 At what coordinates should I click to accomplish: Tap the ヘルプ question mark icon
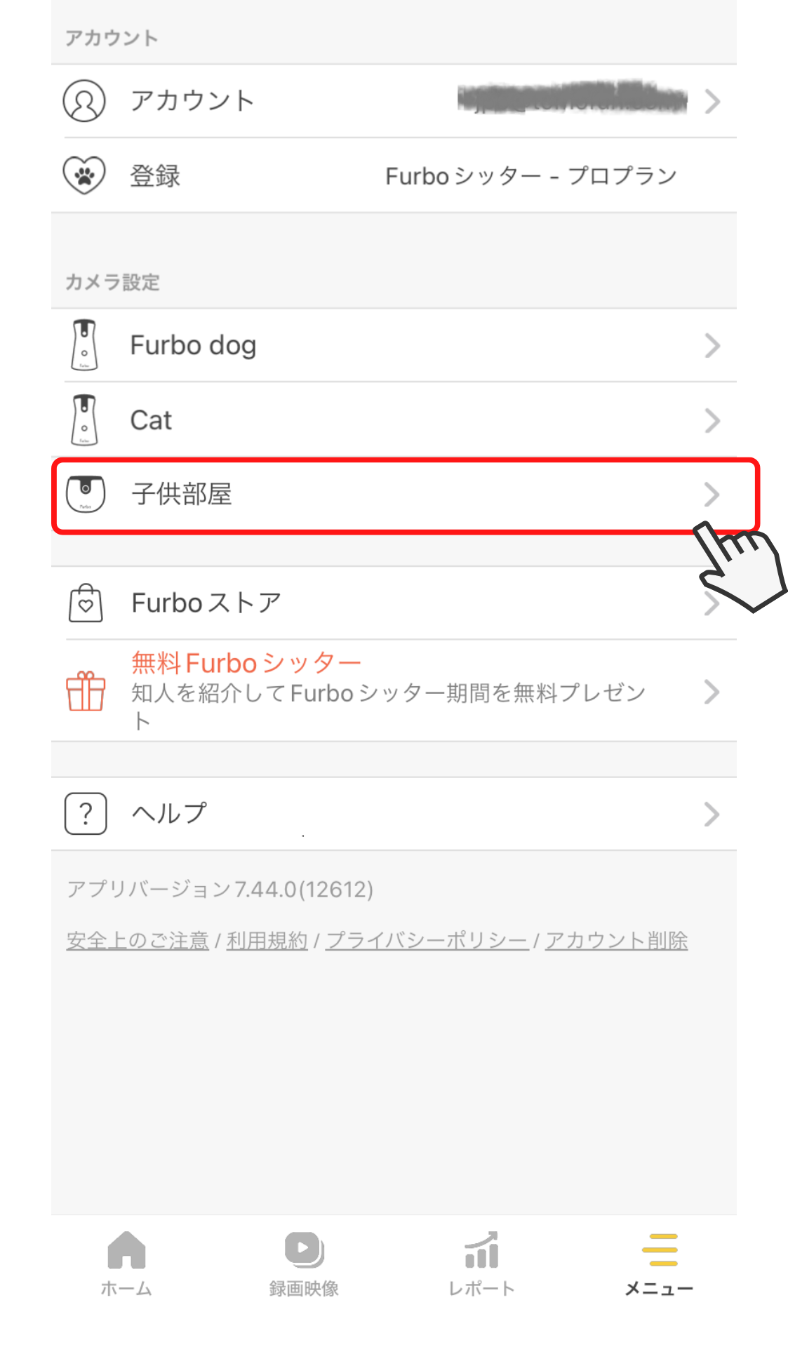[86, 814]
